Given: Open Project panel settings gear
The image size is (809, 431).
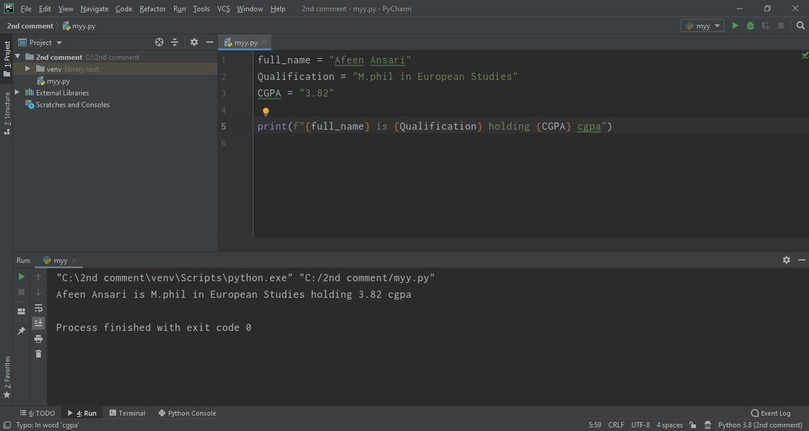Looking at the screenshot, I should pos(194,42).
